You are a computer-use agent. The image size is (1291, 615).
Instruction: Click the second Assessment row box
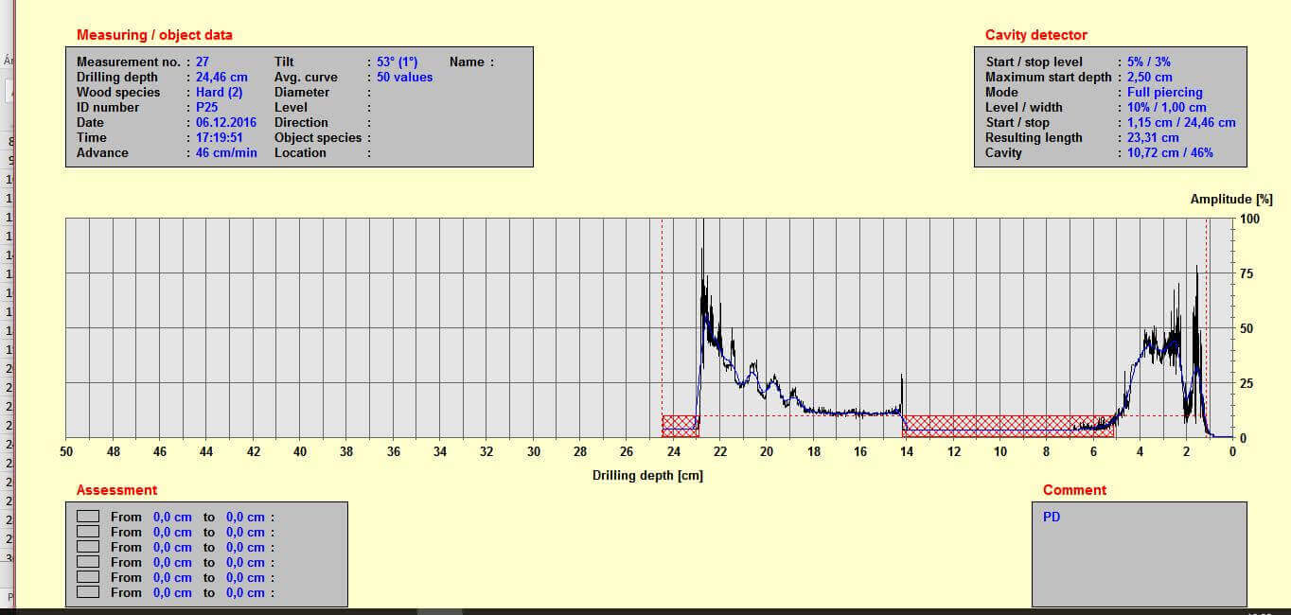pyautogui.click(x=87, y=532)
